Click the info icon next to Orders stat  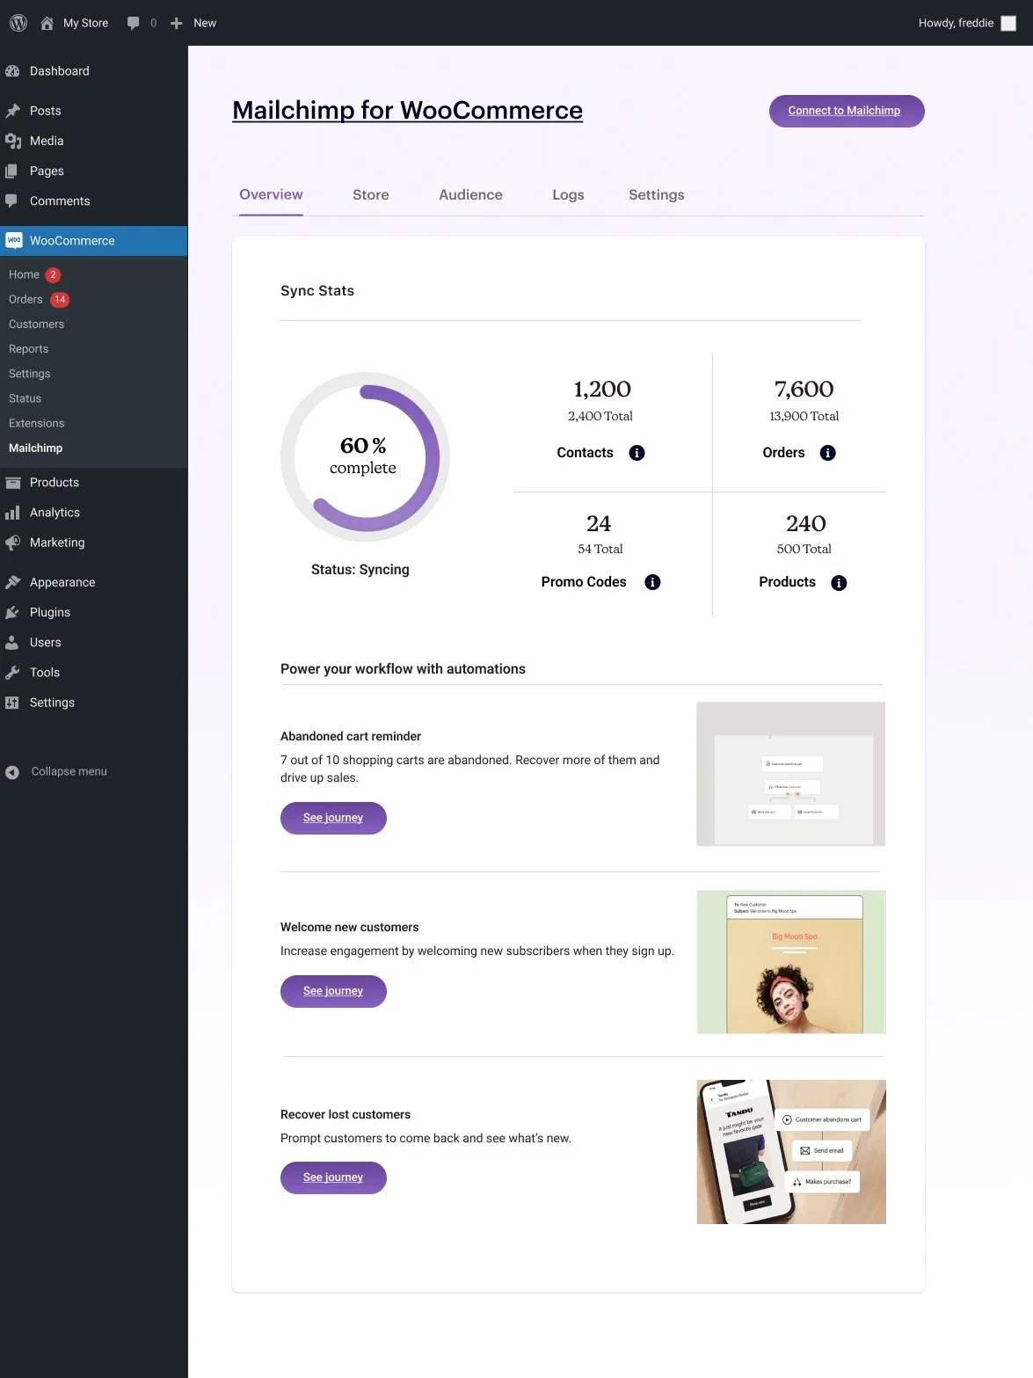(828, 453)
